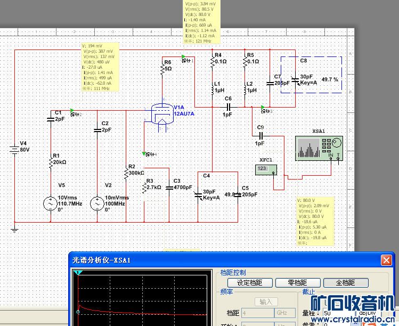This screenshot has height=326, width=399.
Task: Click the R1 20kΩ resistor
Action: click(x=51, y=162)
